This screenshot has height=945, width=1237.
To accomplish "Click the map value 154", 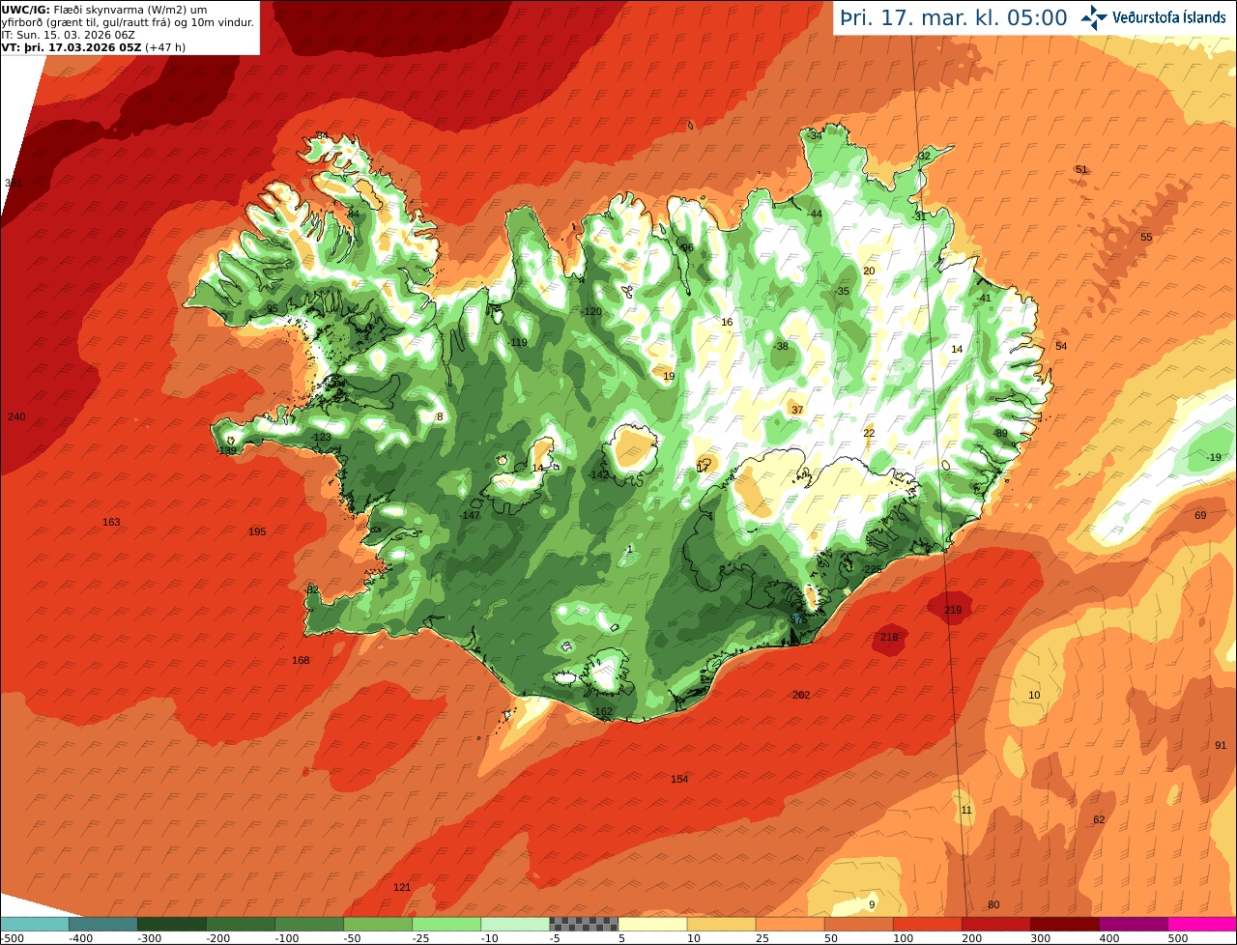I will [x=679, y=779].
